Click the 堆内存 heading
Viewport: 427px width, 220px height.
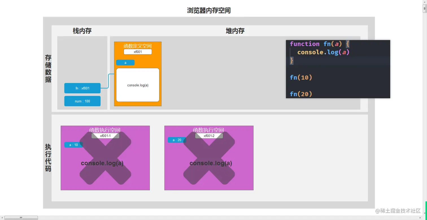pyautogui.click(x=235, y=31)
